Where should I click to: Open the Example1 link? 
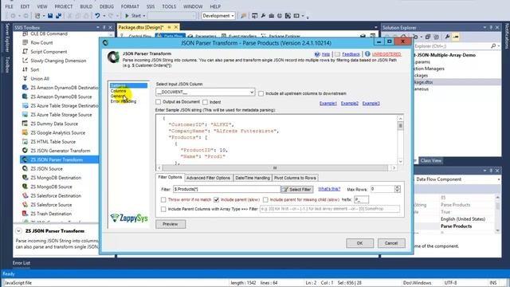click(328, 103)
